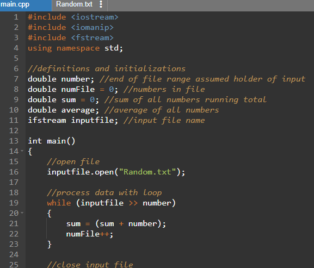
Task: Click 'double average;' declaration
Action: [63, 110]
